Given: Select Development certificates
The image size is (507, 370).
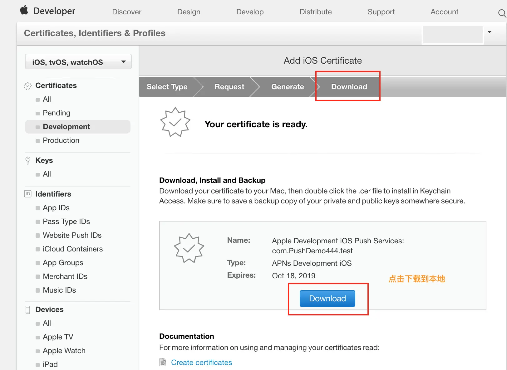Looking at the screenshot, I should [78, 127].
